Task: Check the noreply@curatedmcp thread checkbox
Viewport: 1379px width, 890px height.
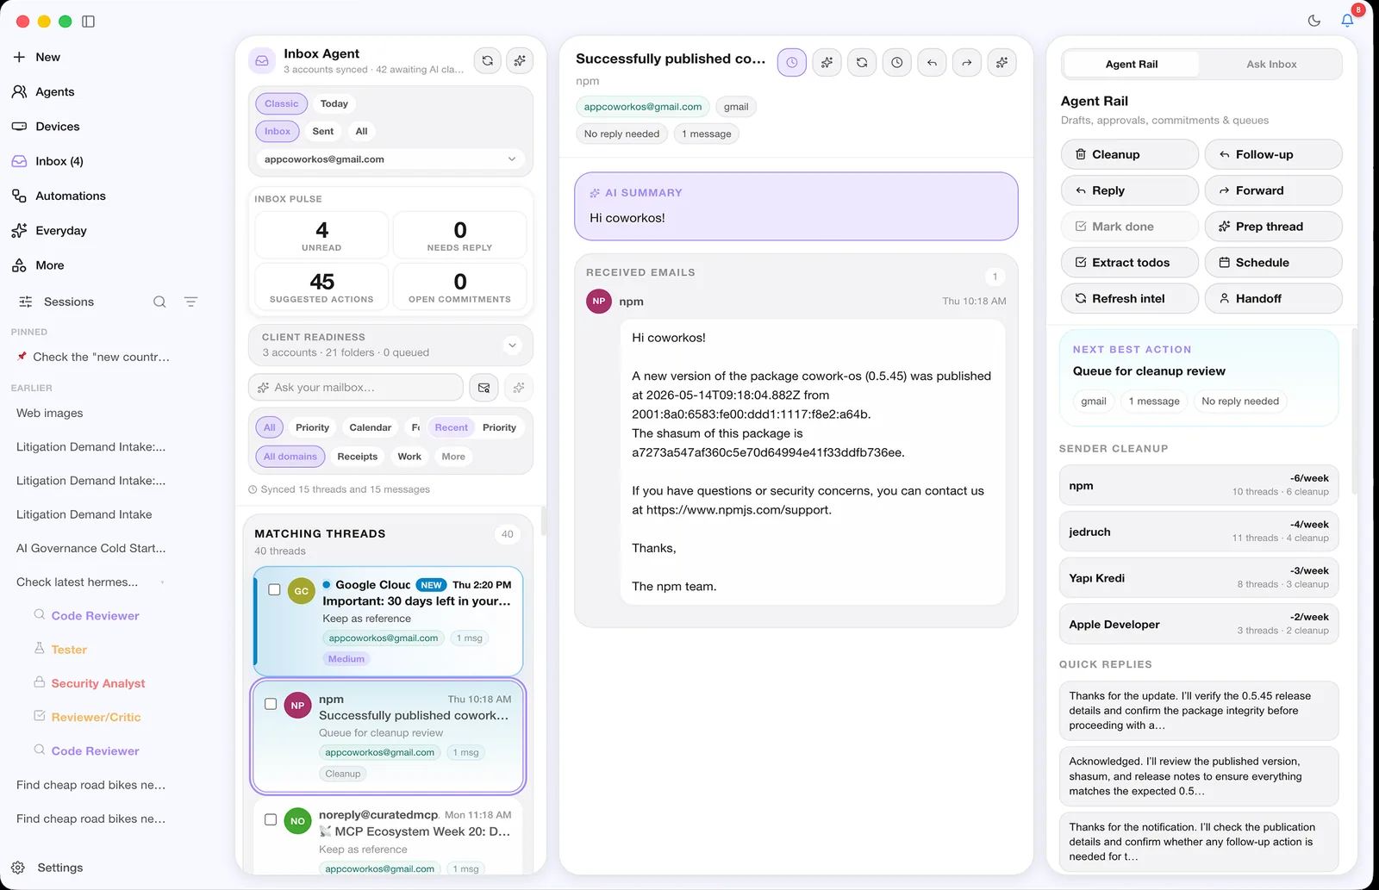Action: point(271,819)
